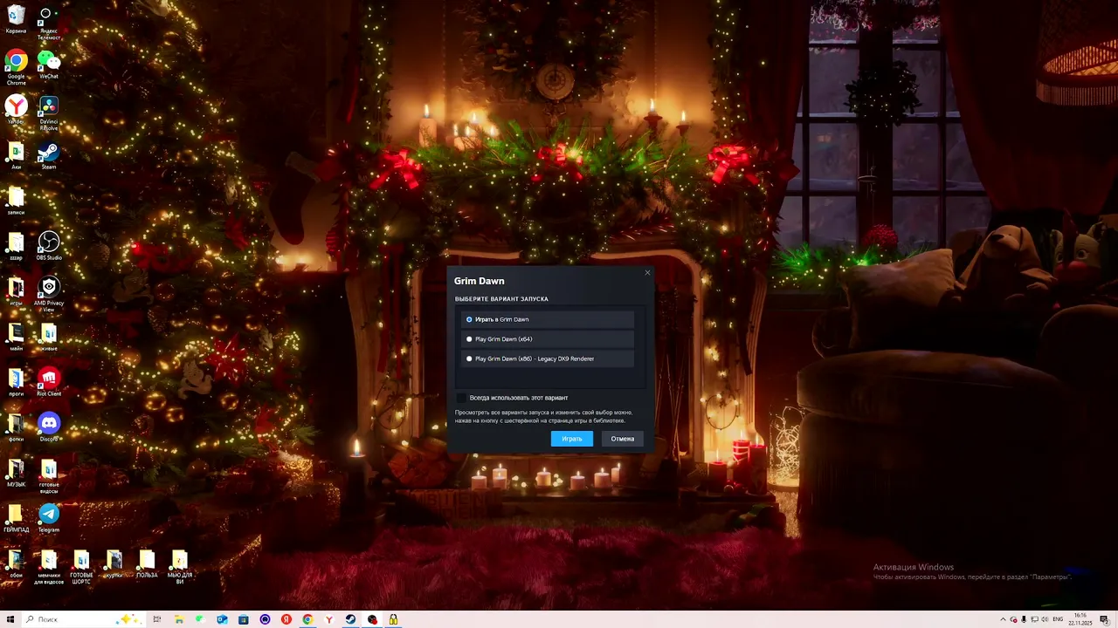Open Chrome from the taskbar
This screenshot has width=1118, height=628.
[307, 619]
